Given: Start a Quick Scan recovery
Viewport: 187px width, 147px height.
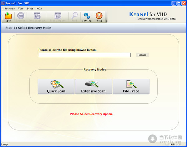Looking at the screenshot, I should (56, 87).
